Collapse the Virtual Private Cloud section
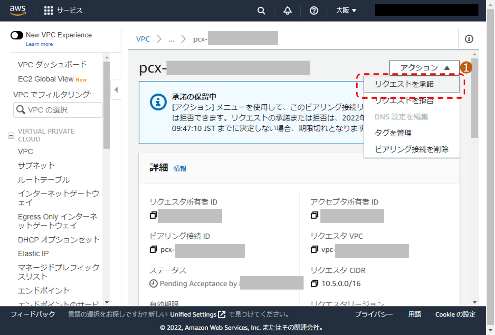Screen dimensions: 495x335 11,135
